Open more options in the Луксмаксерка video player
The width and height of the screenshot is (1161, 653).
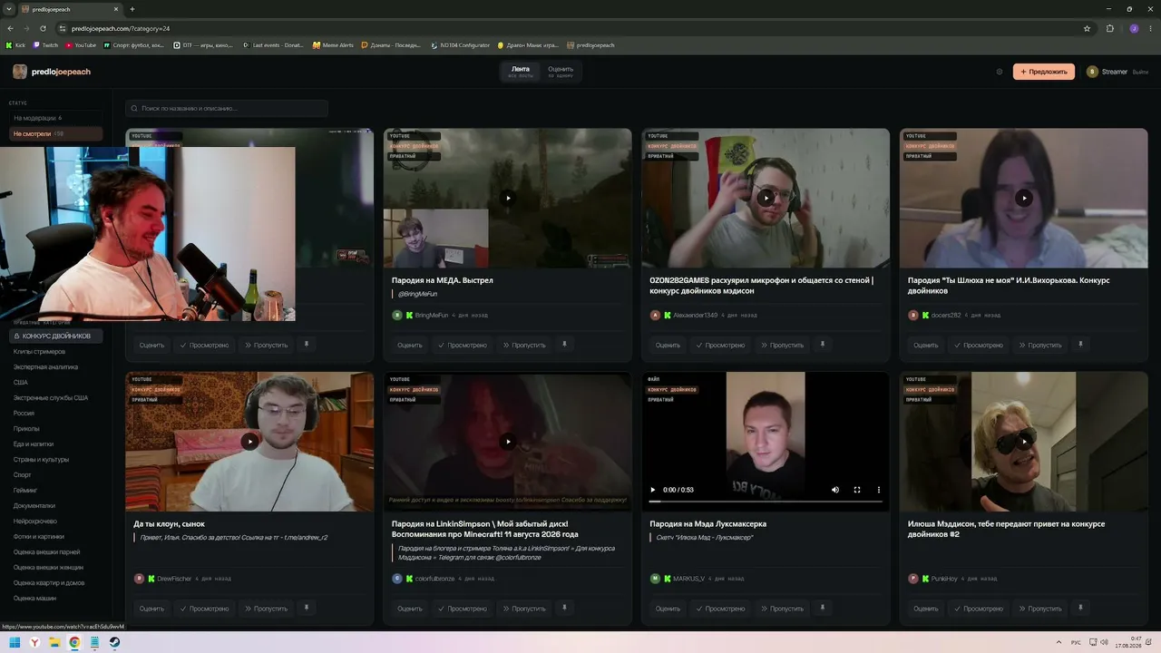pos(878,490)
